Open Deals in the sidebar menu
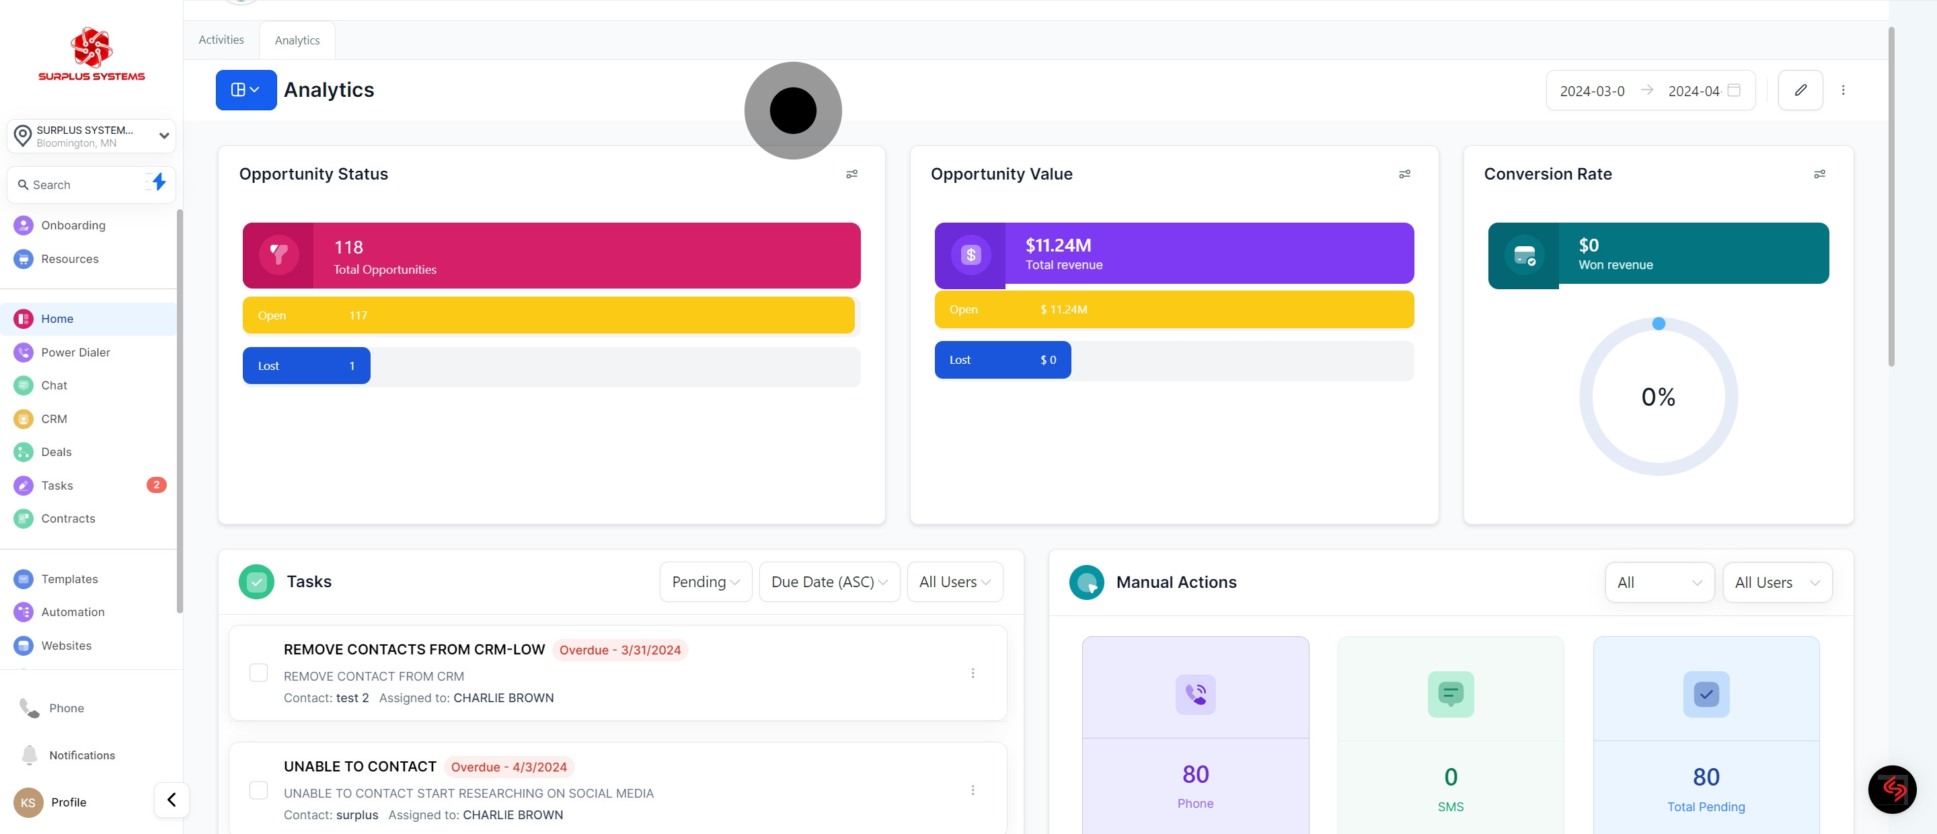The width and height of the screenshot is (1937, 834). coord(56,452)
